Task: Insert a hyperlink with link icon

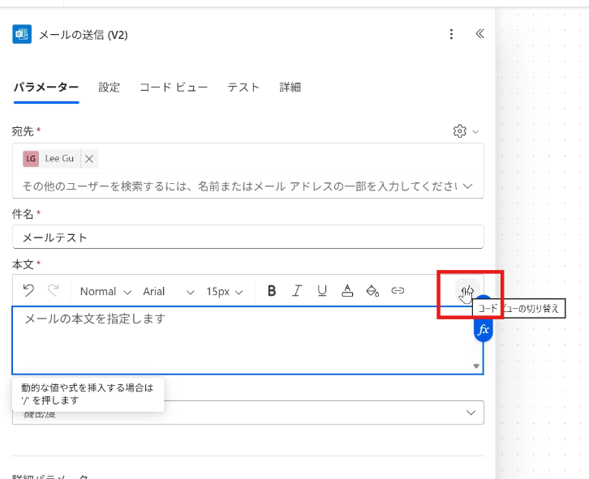Action: [x=398, y=291]
